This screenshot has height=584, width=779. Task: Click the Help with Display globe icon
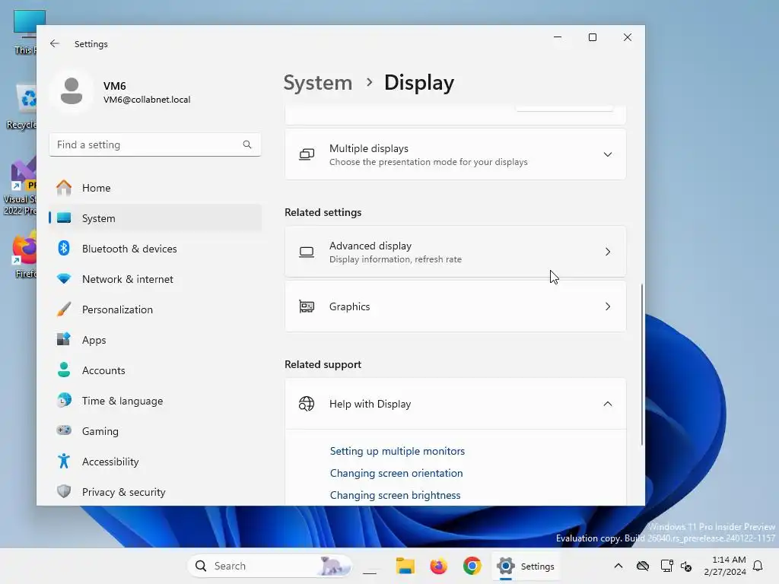307,404
